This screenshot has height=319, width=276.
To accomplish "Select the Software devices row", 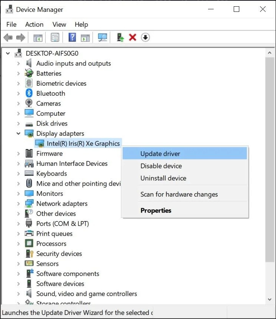I will pyautogui.click(x=60, y=284).
